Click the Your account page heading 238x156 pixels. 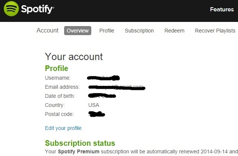[x=74, y=57]
